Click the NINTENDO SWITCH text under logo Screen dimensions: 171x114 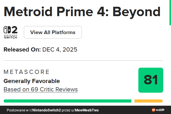click(11, 36)
